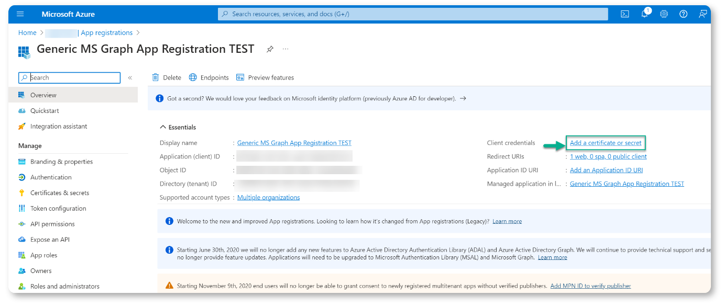This screenshot has width=724, height=306.
Task: Click the Delete button label
Action: [172, 78]
